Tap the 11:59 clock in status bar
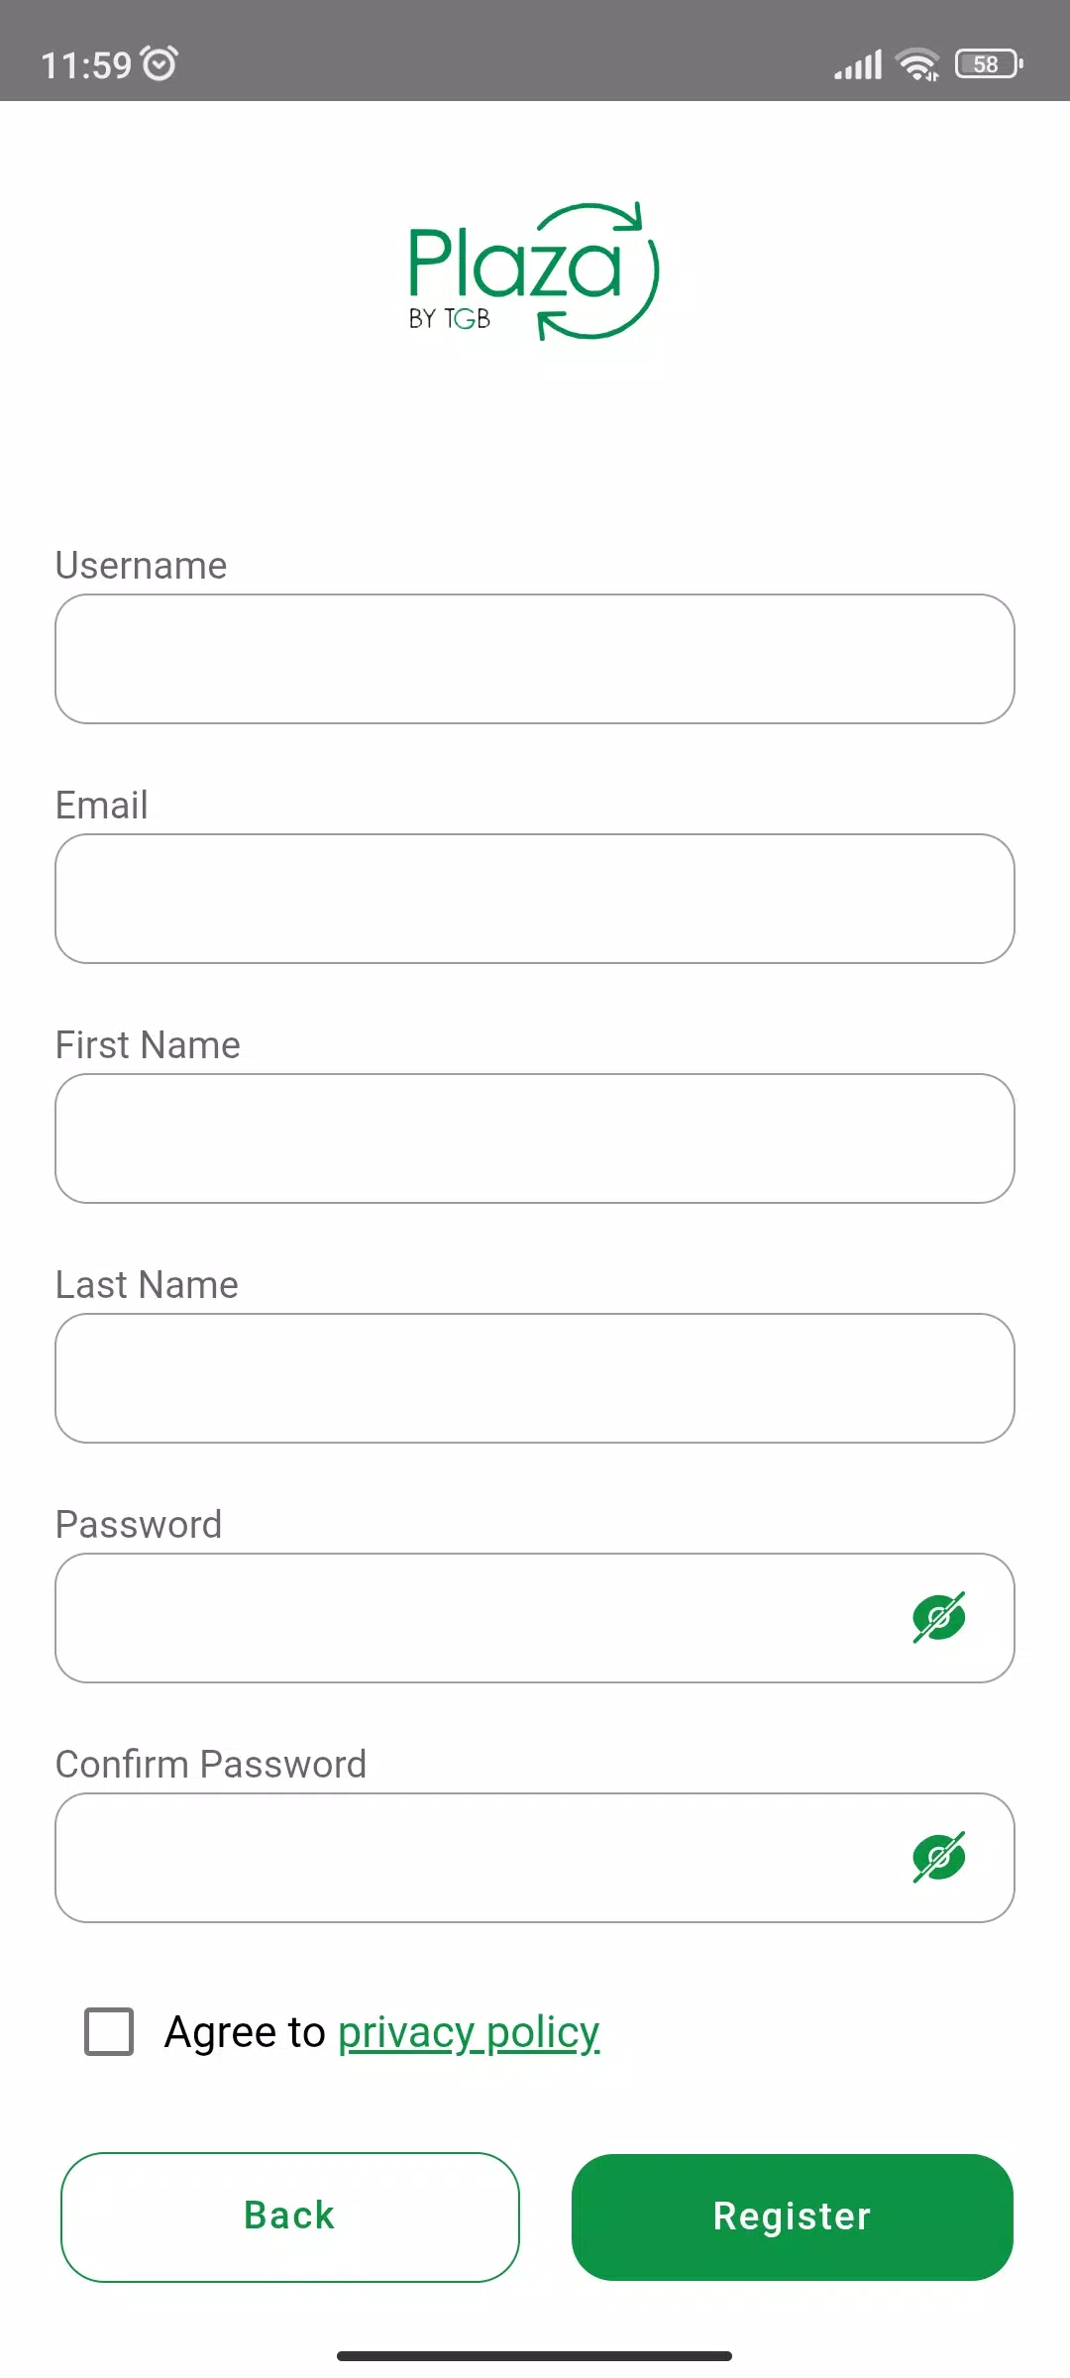The image size is (1070, 2378). click(86, 65)
